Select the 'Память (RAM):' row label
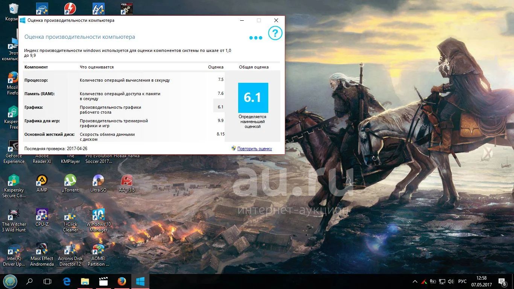This screenshot has height=289, width=514. 40,94
